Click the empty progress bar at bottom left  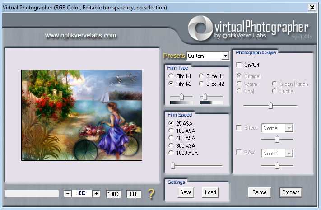point(32,194)
